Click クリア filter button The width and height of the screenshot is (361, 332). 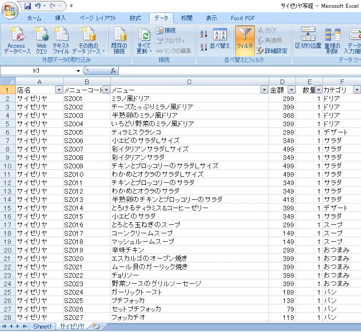point(267,30)
